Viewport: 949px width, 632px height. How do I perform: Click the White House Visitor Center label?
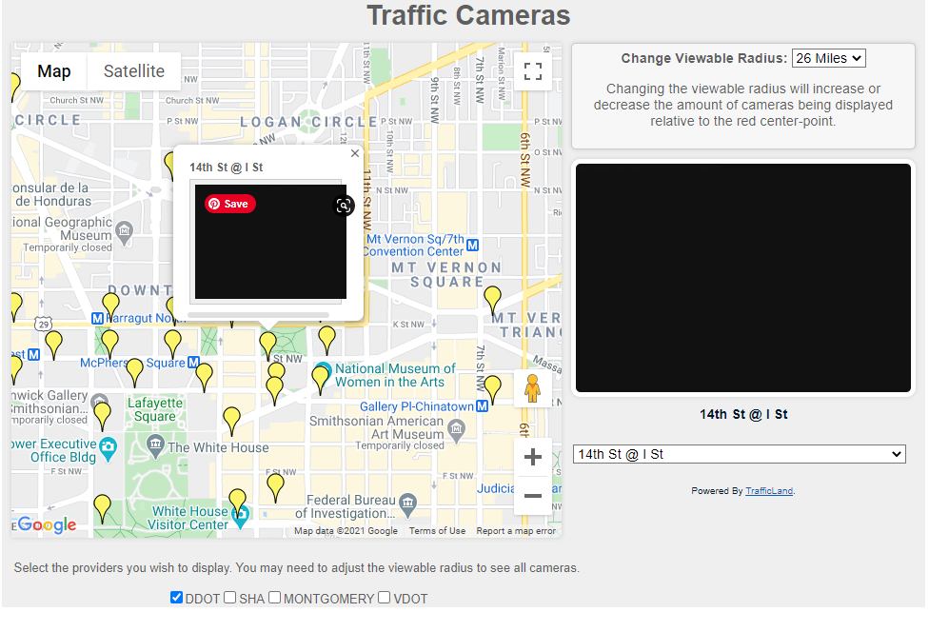tap(188, 518)
